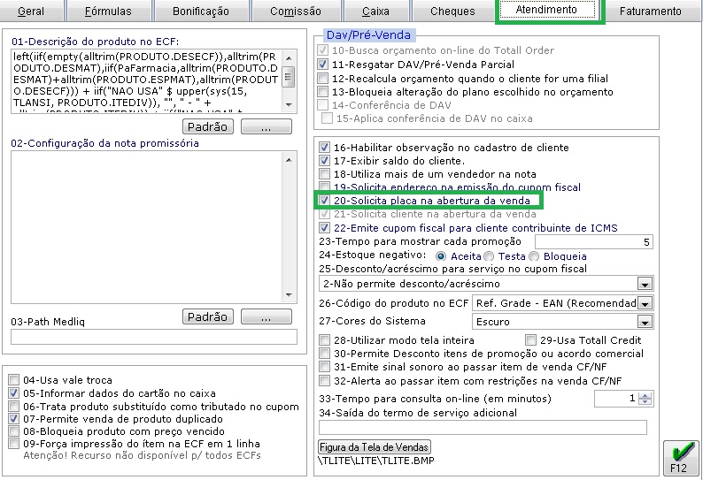Viewport: 703px width, 480px height.
Task: Click inside nota promissória configuration text area
Action: [147, 227]
